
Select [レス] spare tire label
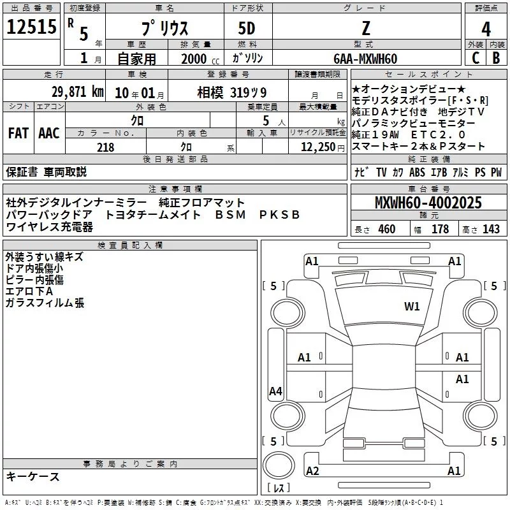point(279,488)
